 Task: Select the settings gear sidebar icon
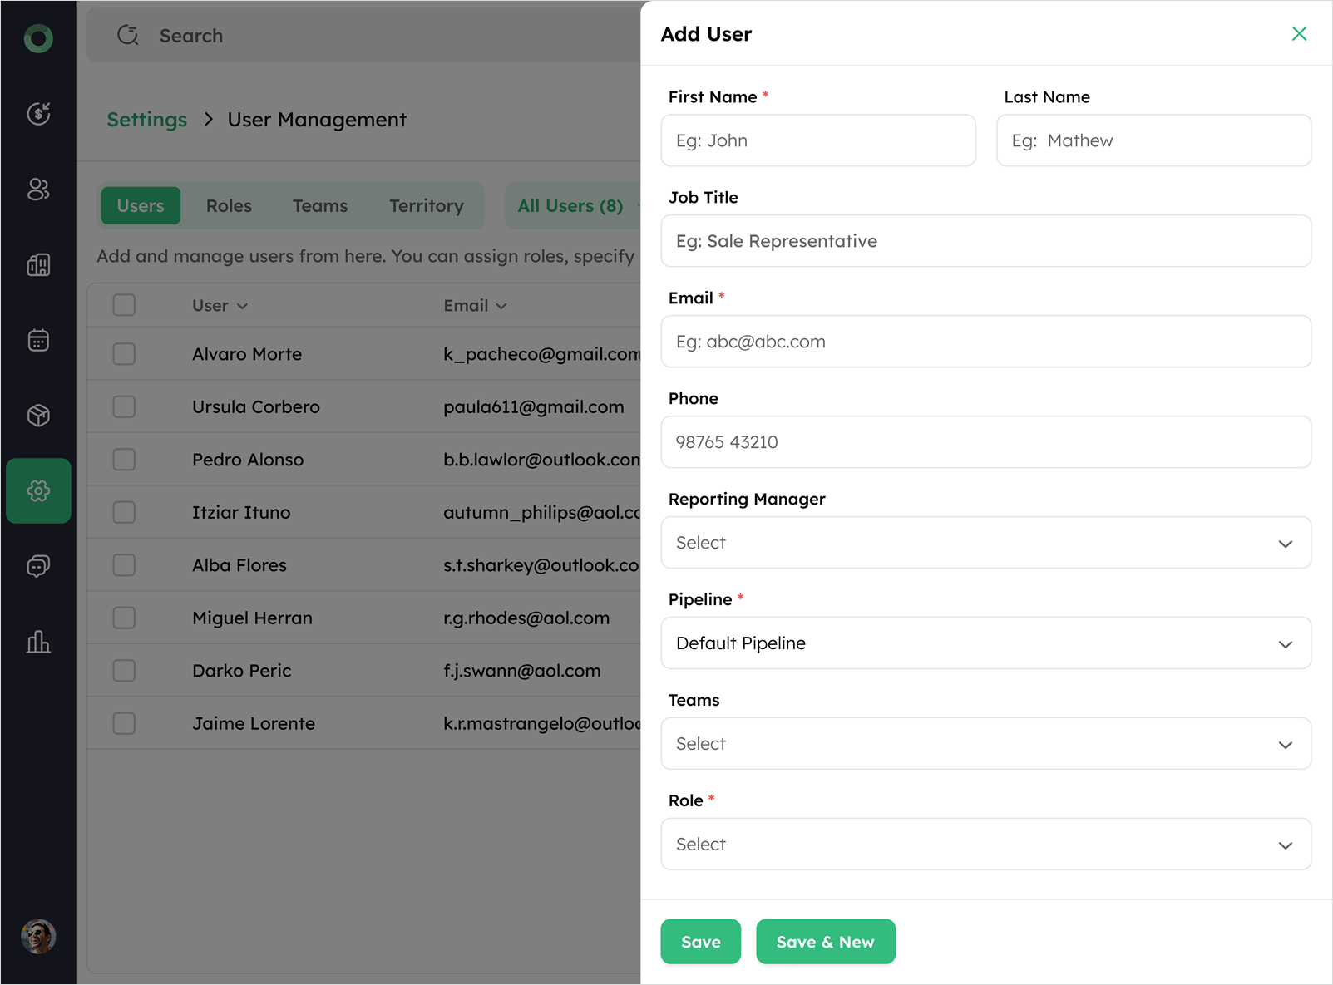(x=38, y=490)
